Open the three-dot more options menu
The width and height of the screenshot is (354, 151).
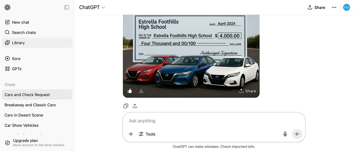334,7
